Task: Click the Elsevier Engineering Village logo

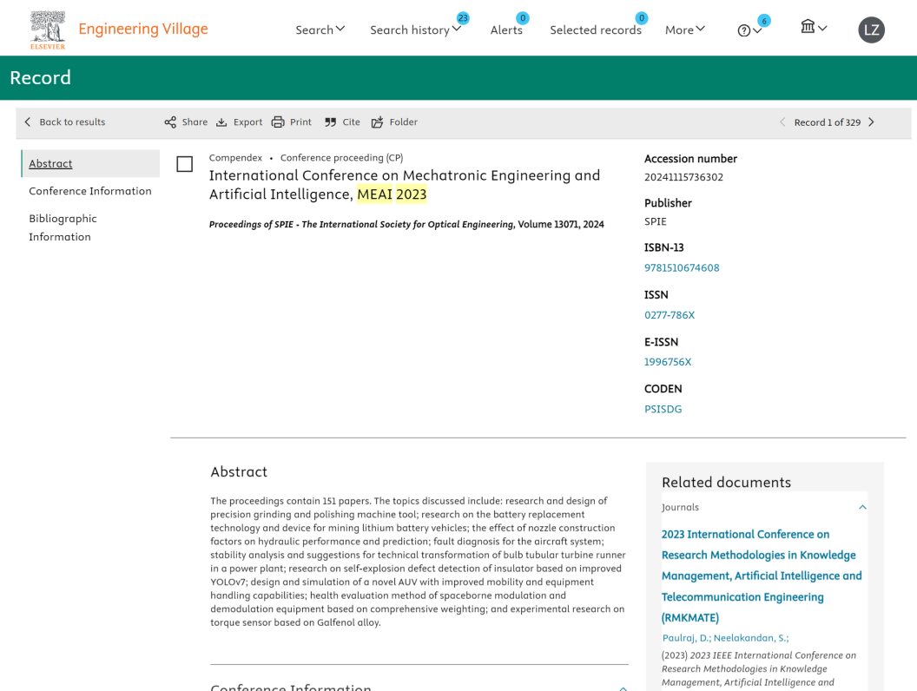Action: click(x=48, y=30)
